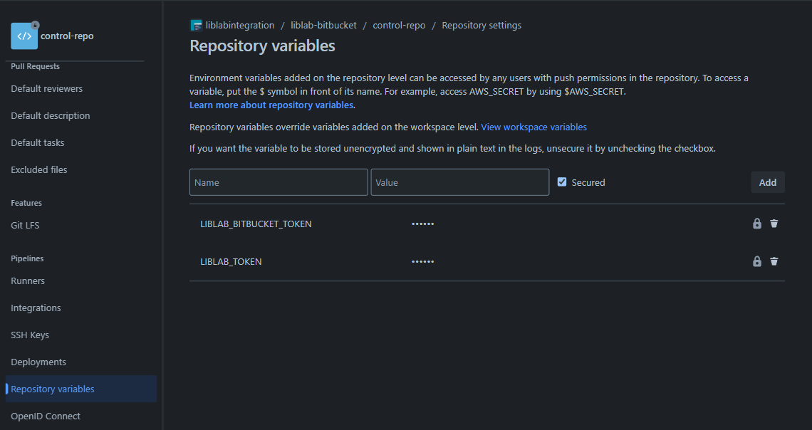Delete the LIBLAB_TOKEN variable via trash icon
The height and width of the screenshot is (430, 812).
click(774, 261)
